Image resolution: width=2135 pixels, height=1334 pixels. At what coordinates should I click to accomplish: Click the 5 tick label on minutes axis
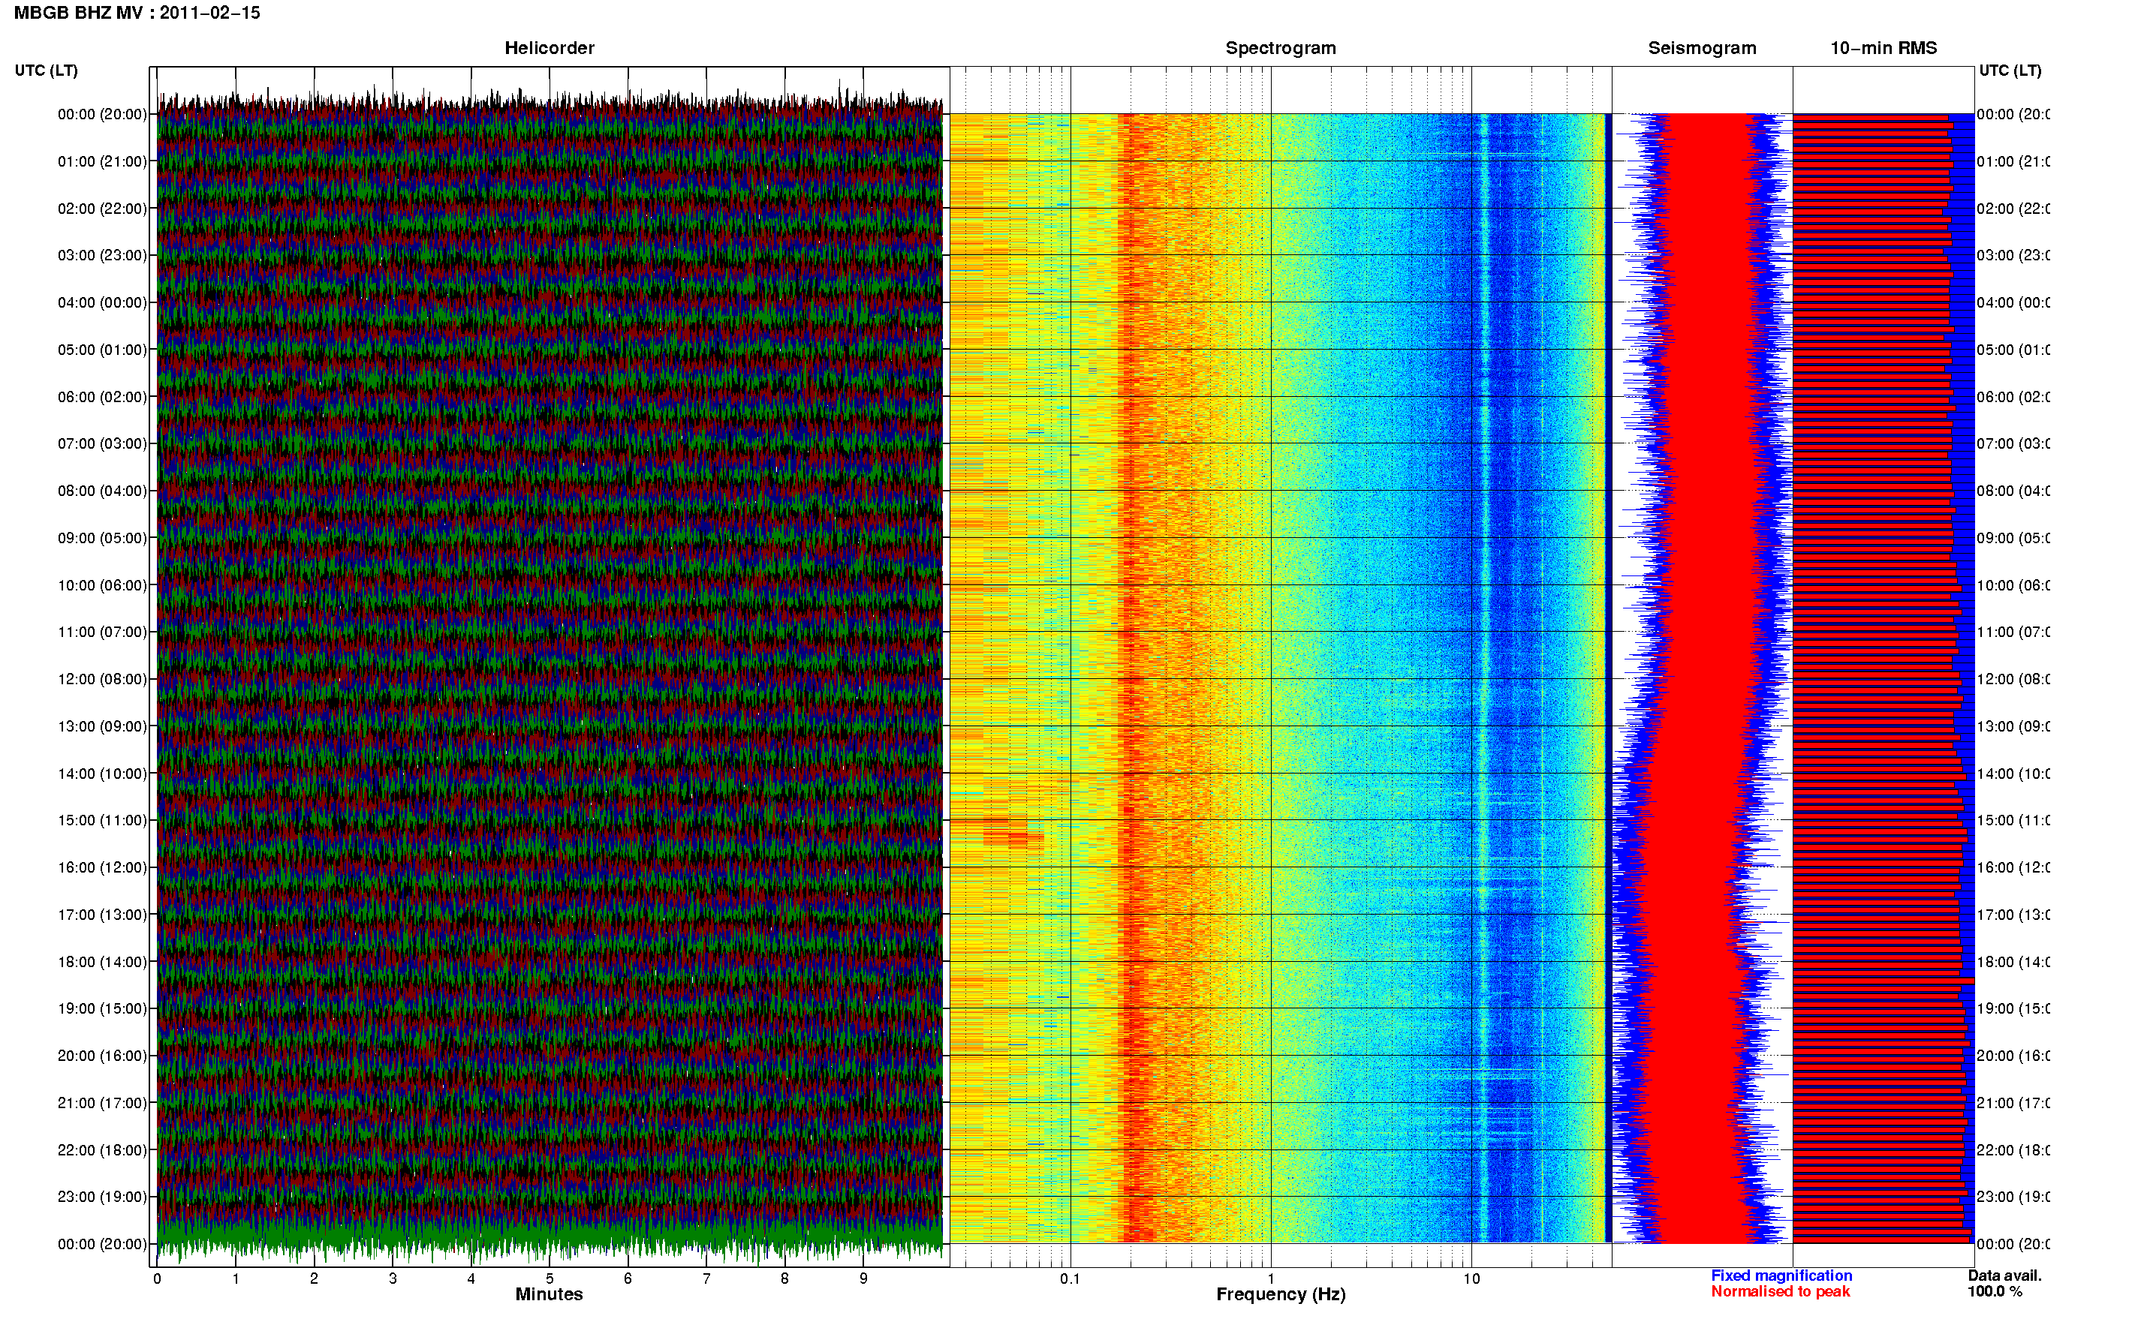[x=549, y=1278]
